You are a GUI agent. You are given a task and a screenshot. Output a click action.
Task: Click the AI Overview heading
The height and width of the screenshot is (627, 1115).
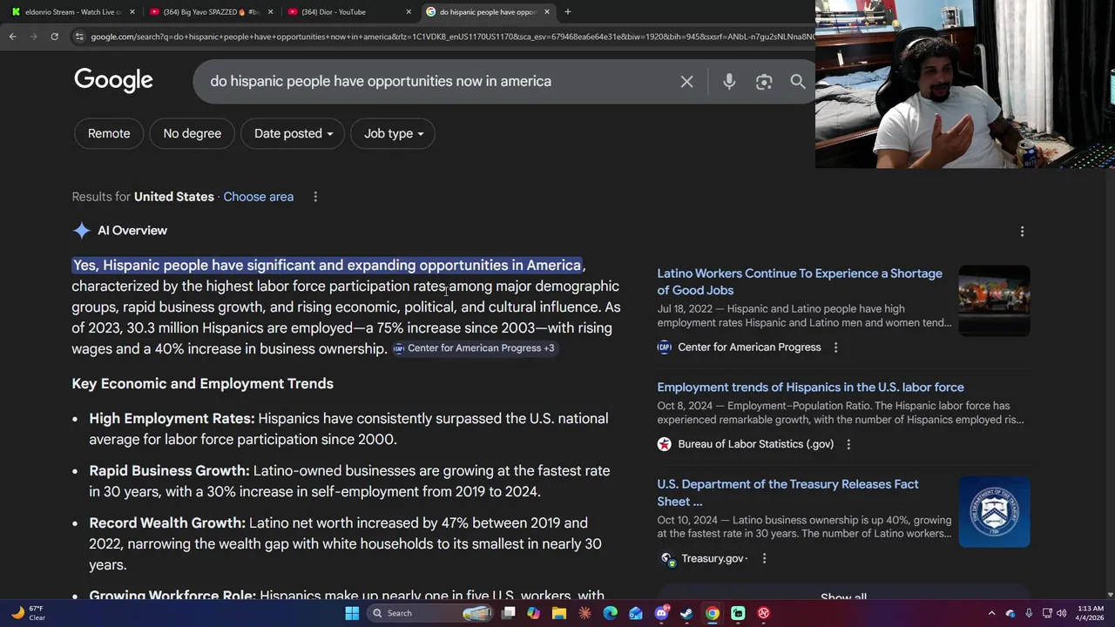pyautogui.click(x=132, y=231)
